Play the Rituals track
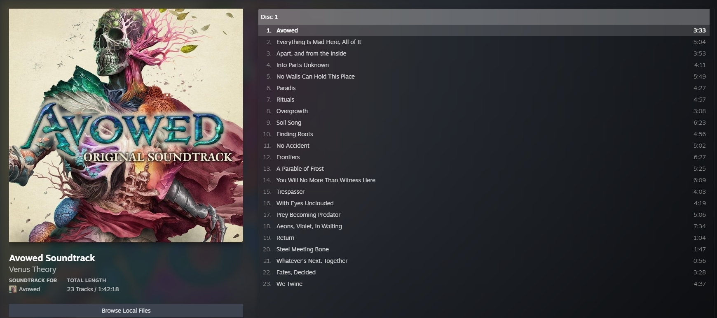Image resolution: width=717 pixels, height=318 pixels. tap(484, 100)
